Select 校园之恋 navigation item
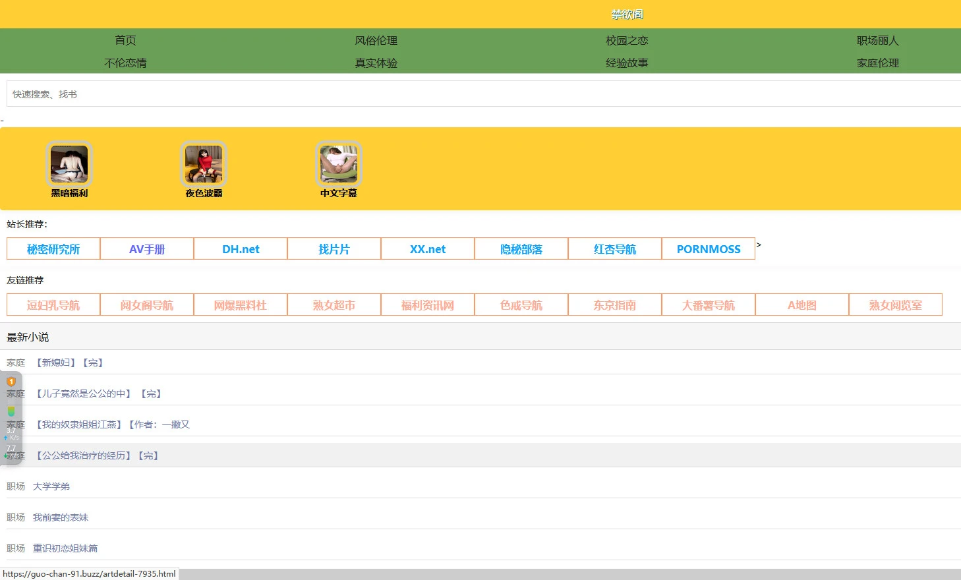Screen dimensions: 961x580 click(x=627, y=40)
